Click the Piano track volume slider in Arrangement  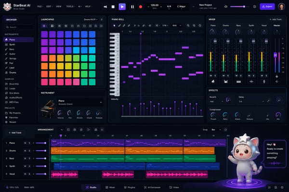41,143
